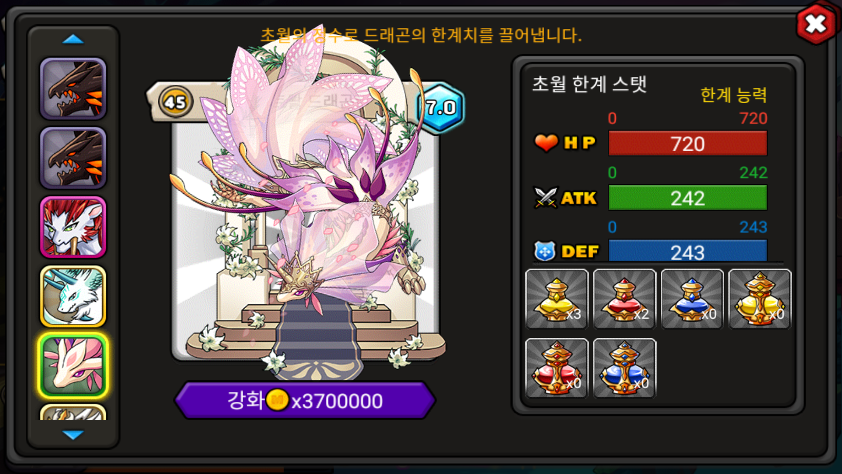Select the small blue potion x0 item
The height and width of the screenshot is (474, 842).
click(x=692, y=299)
